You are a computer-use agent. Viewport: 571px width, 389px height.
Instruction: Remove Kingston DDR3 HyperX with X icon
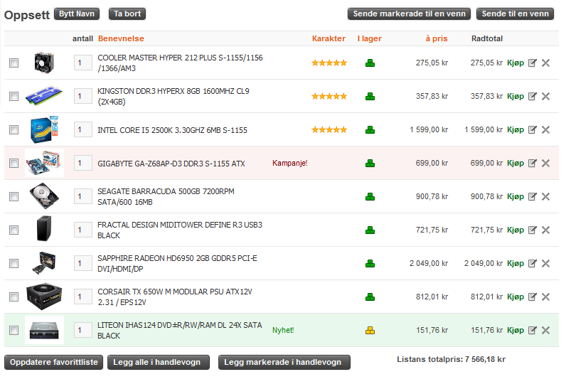[x=545, y=97]
